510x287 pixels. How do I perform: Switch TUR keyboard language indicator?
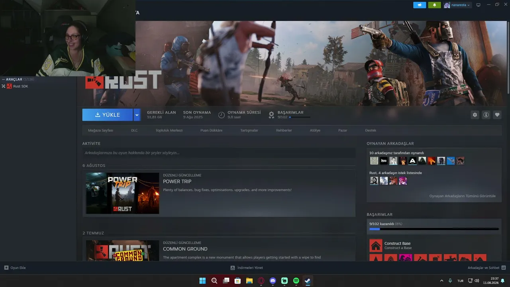pyautogui.click(x=460, y=281)
